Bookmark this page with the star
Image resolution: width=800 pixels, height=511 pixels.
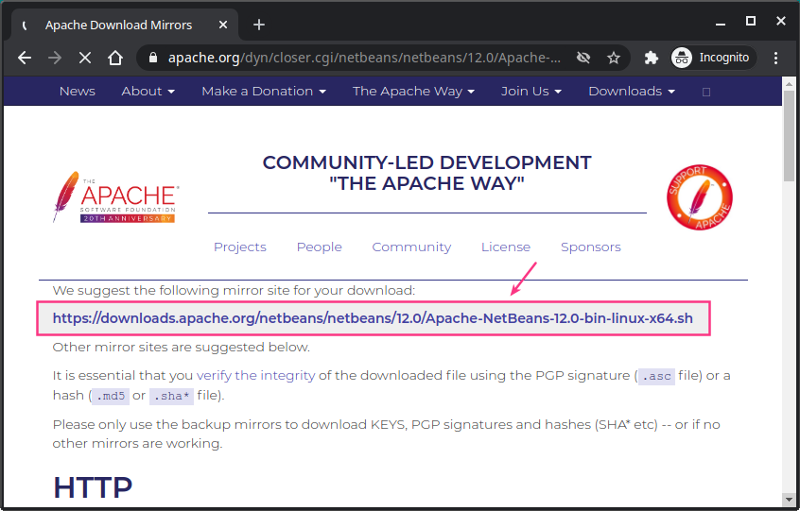pyautogui.click(x=614, y=58)
